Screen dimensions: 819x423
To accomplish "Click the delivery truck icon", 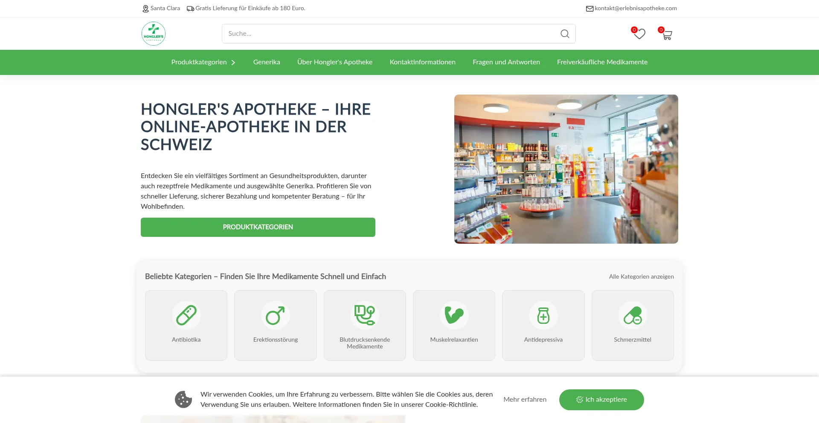I will click(x=190, y=9).
